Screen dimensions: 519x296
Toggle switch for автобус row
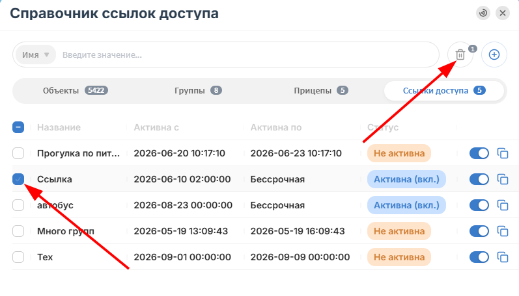click(479, 205)
